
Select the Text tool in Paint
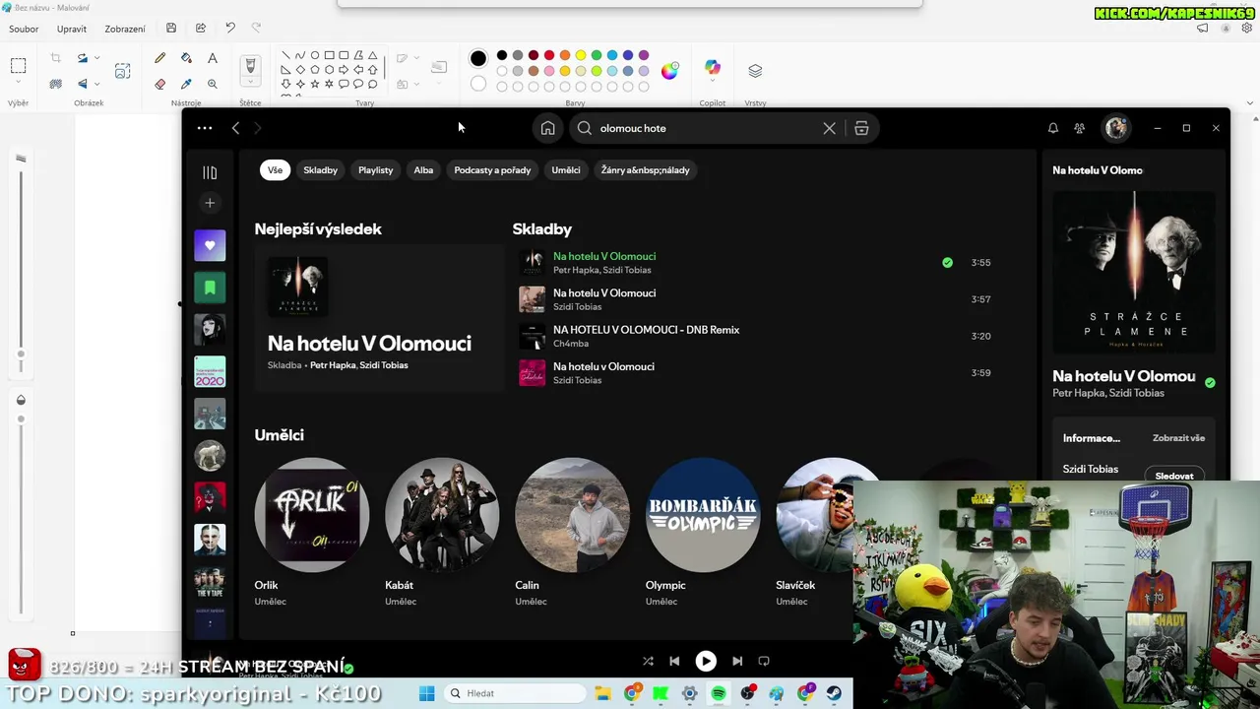pyautogui.click(x=213, y=58)
